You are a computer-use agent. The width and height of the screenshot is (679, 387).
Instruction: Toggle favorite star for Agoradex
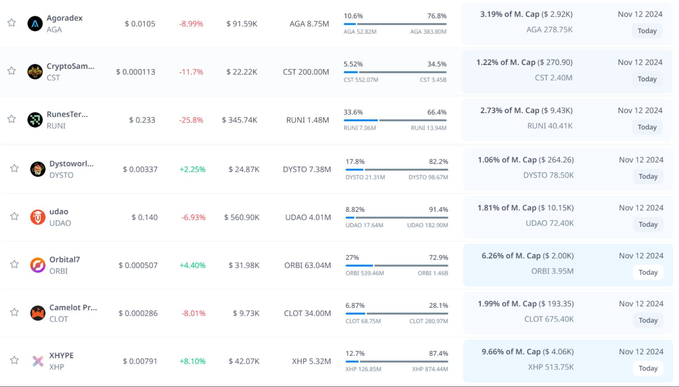coord(11,23)
